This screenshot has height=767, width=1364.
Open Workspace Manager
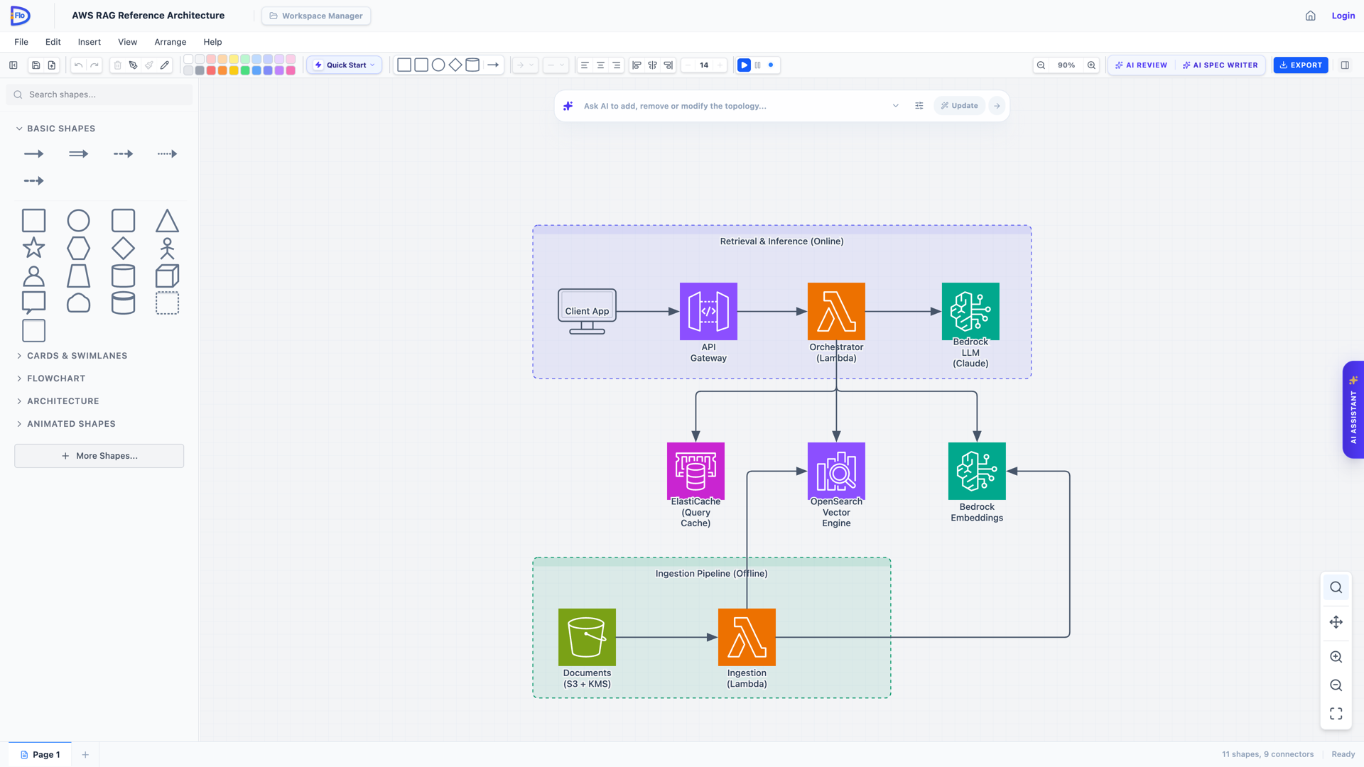point(316,16)
